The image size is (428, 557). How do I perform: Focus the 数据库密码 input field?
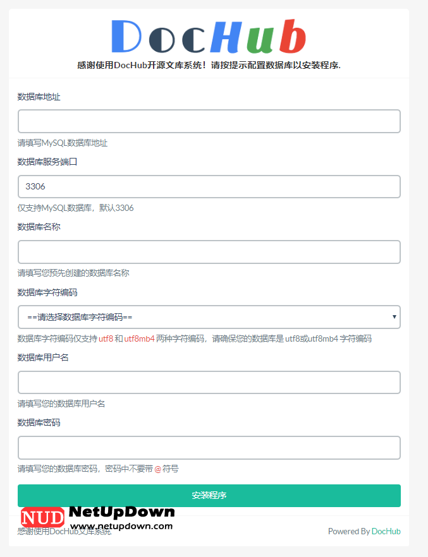pos(209,448)
